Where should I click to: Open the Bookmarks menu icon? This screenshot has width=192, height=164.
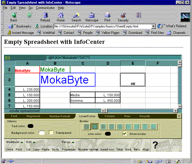(x=11, y=26)
